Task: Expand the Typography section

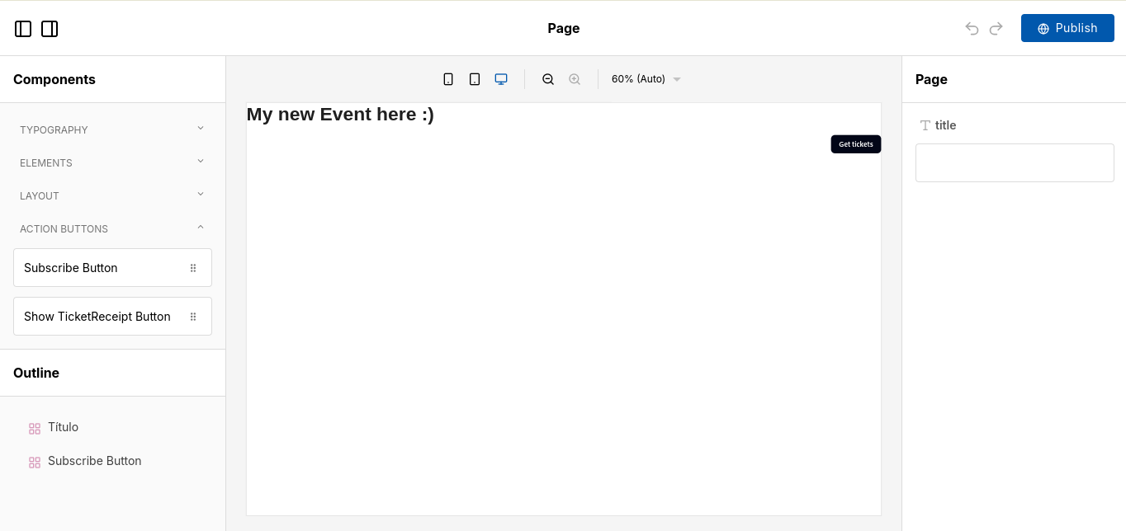Action: (x=112, y=129)
